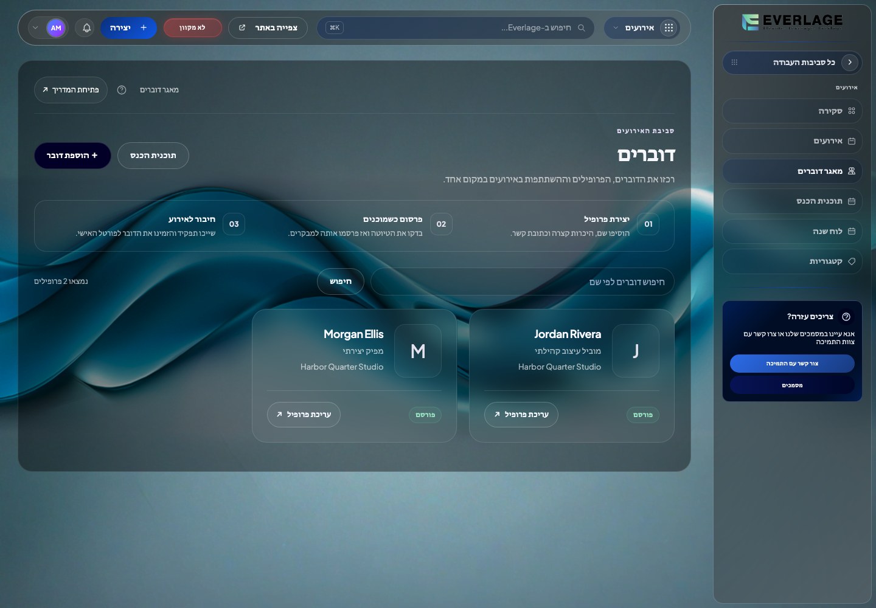The image size is (876, 608).
Task: Click the יצירה create button
Action: (128, 28)
